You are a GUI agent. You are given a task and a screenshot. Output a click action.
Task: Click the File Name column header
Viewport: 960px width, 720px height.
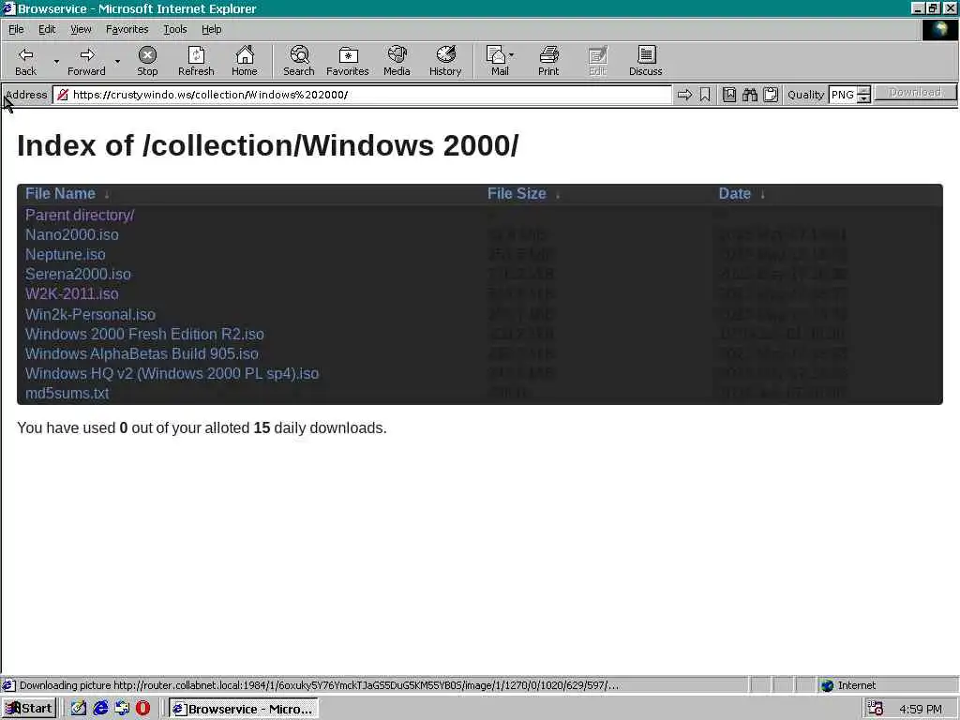[60, 193]
